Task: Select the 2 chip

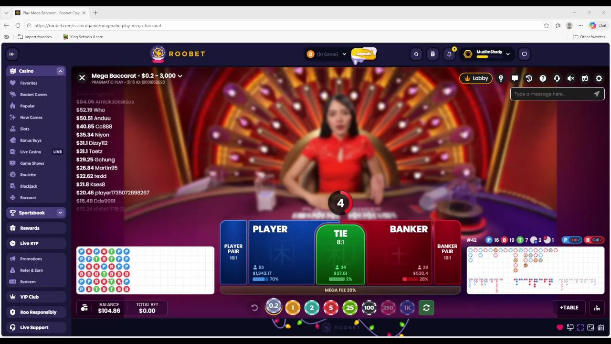Action: [312, 308]
